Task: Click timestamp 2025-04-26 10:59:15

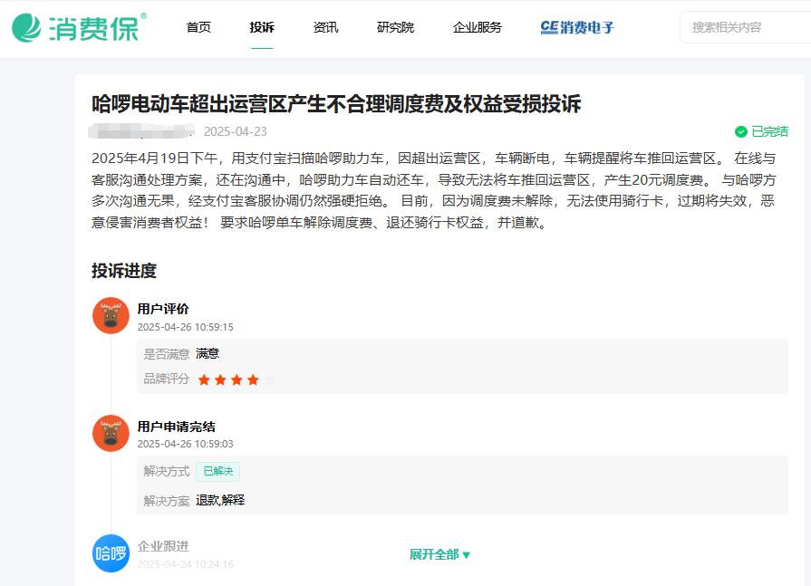Action: coord(185,327)
